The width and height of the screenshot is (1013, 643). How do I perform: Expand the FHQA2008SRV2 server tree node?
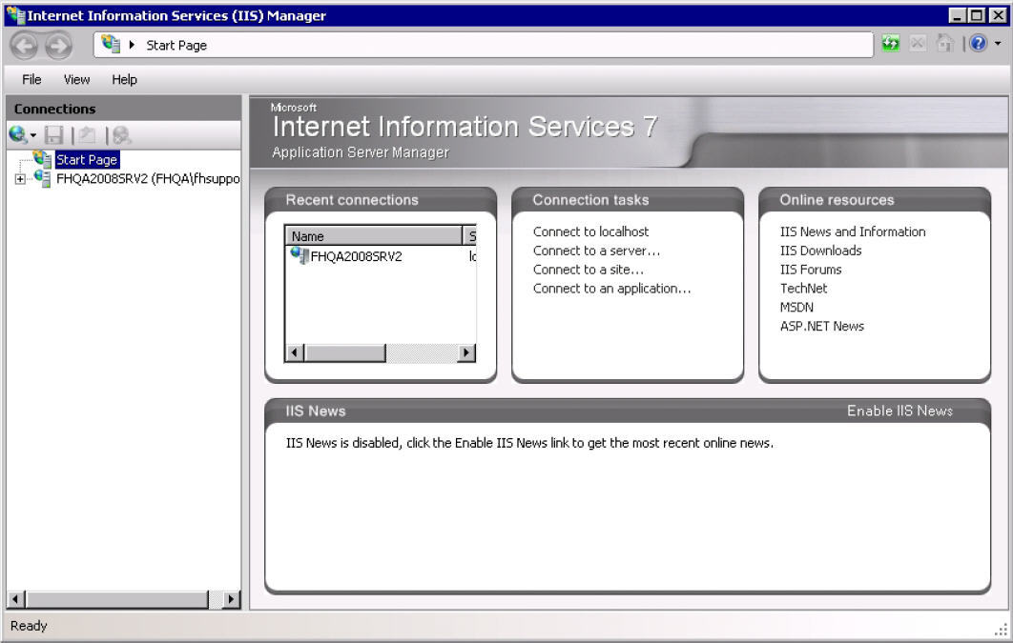(x=20, y=179)
